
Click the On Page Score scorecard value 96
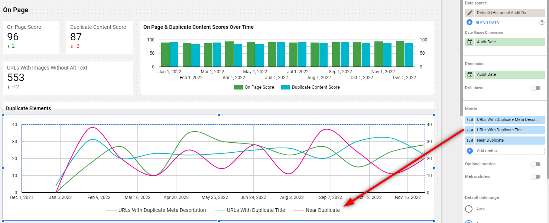(x=13, y=37)
